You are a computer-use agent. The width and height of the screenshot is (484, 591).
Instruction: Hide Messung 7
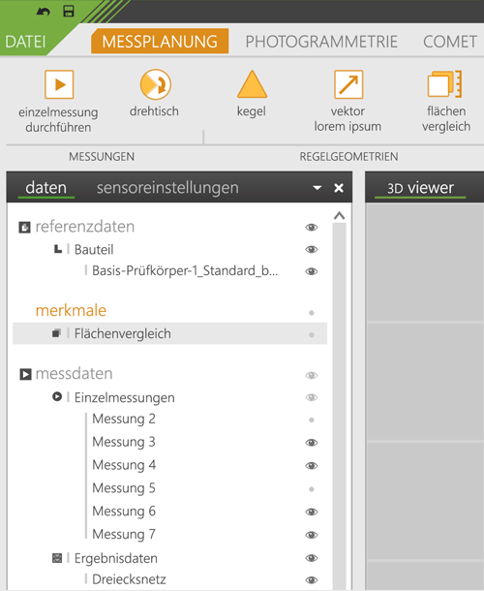tap(312, 535)
